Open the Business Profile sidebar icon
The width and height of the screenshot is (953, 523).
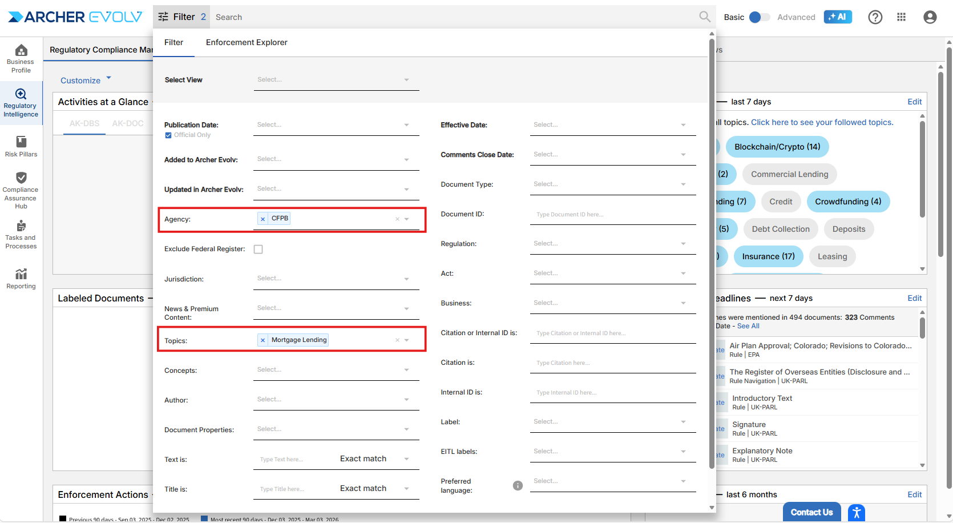click(21, 59)
